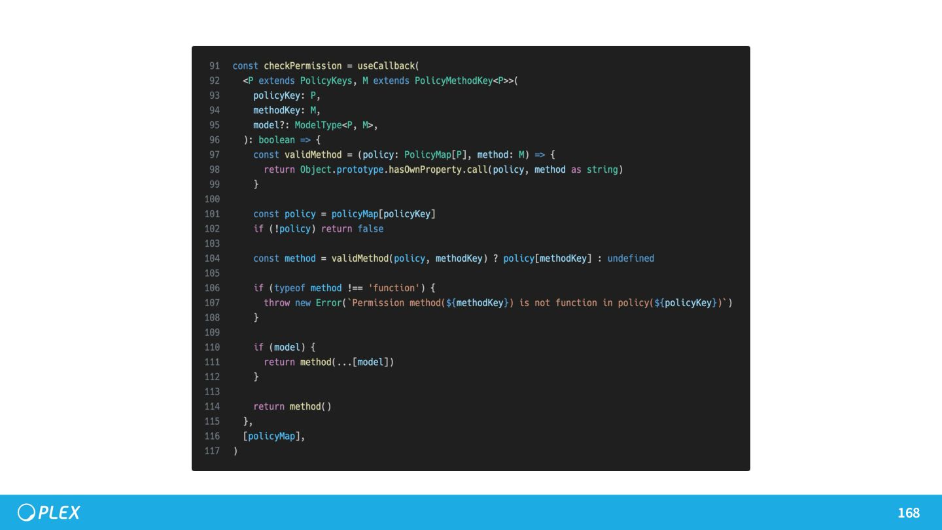Click "PolicyMethodKey<P>>(" on line 92
Screen dimensions: 942x530
(466, 80)
